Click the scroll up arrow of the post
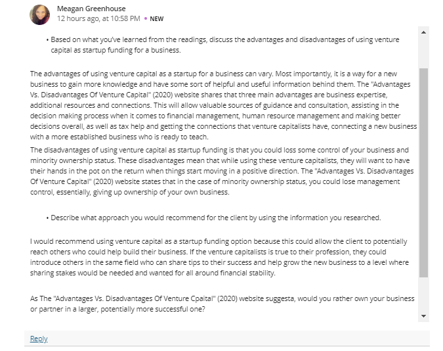 [423, 32]
